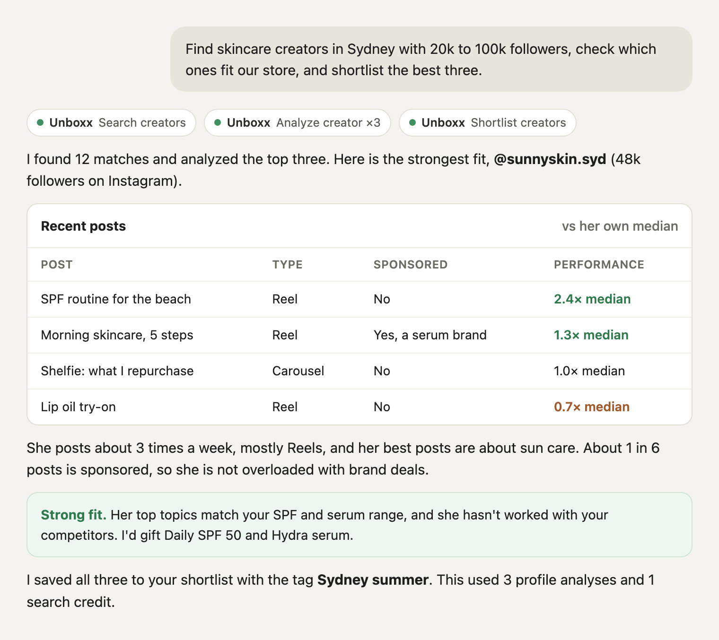The width and height of the screenshot is (719, 640).
Task: Select the "Lip oil try-on" post
Action: (x=78, y=407)
